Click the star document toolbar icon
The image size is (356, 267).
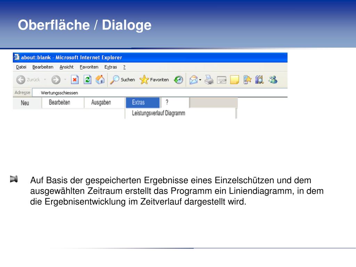(x=247, y=80)
